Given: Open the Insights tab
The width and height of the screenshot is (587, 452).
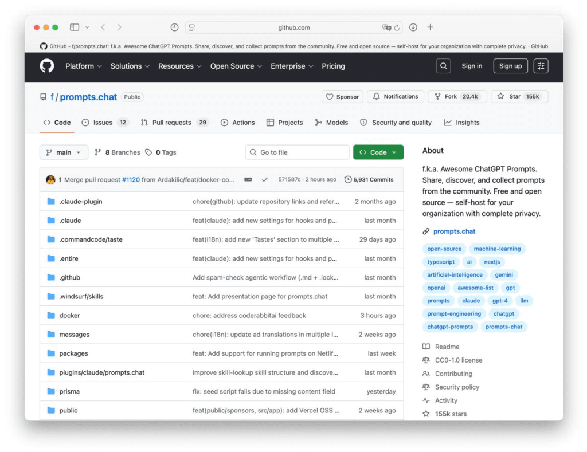Looking at the screenshot, I should [461, 123].
